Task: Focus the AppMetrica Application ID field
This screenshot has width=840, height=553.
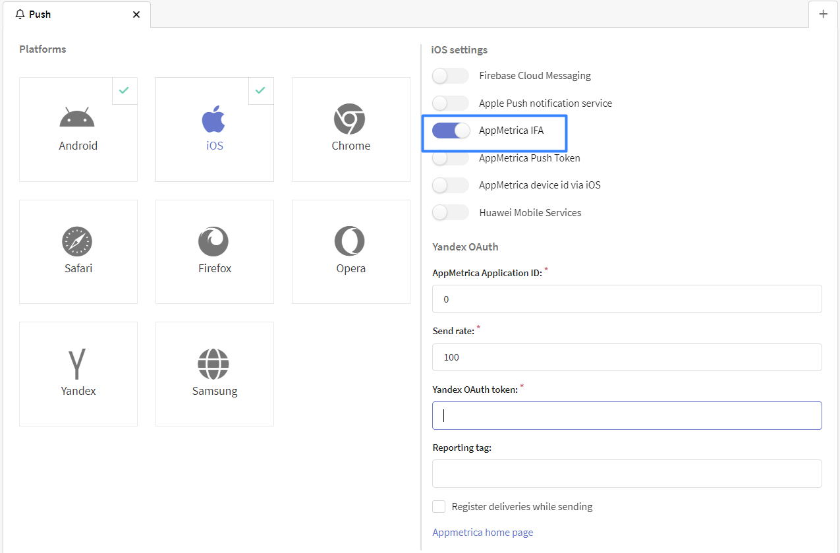Action: pos(627,299)
